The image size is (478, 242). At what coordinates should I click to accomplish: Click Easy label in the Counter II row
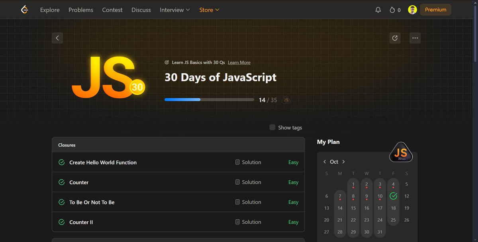pyautogui.click(x=294, y=222)
